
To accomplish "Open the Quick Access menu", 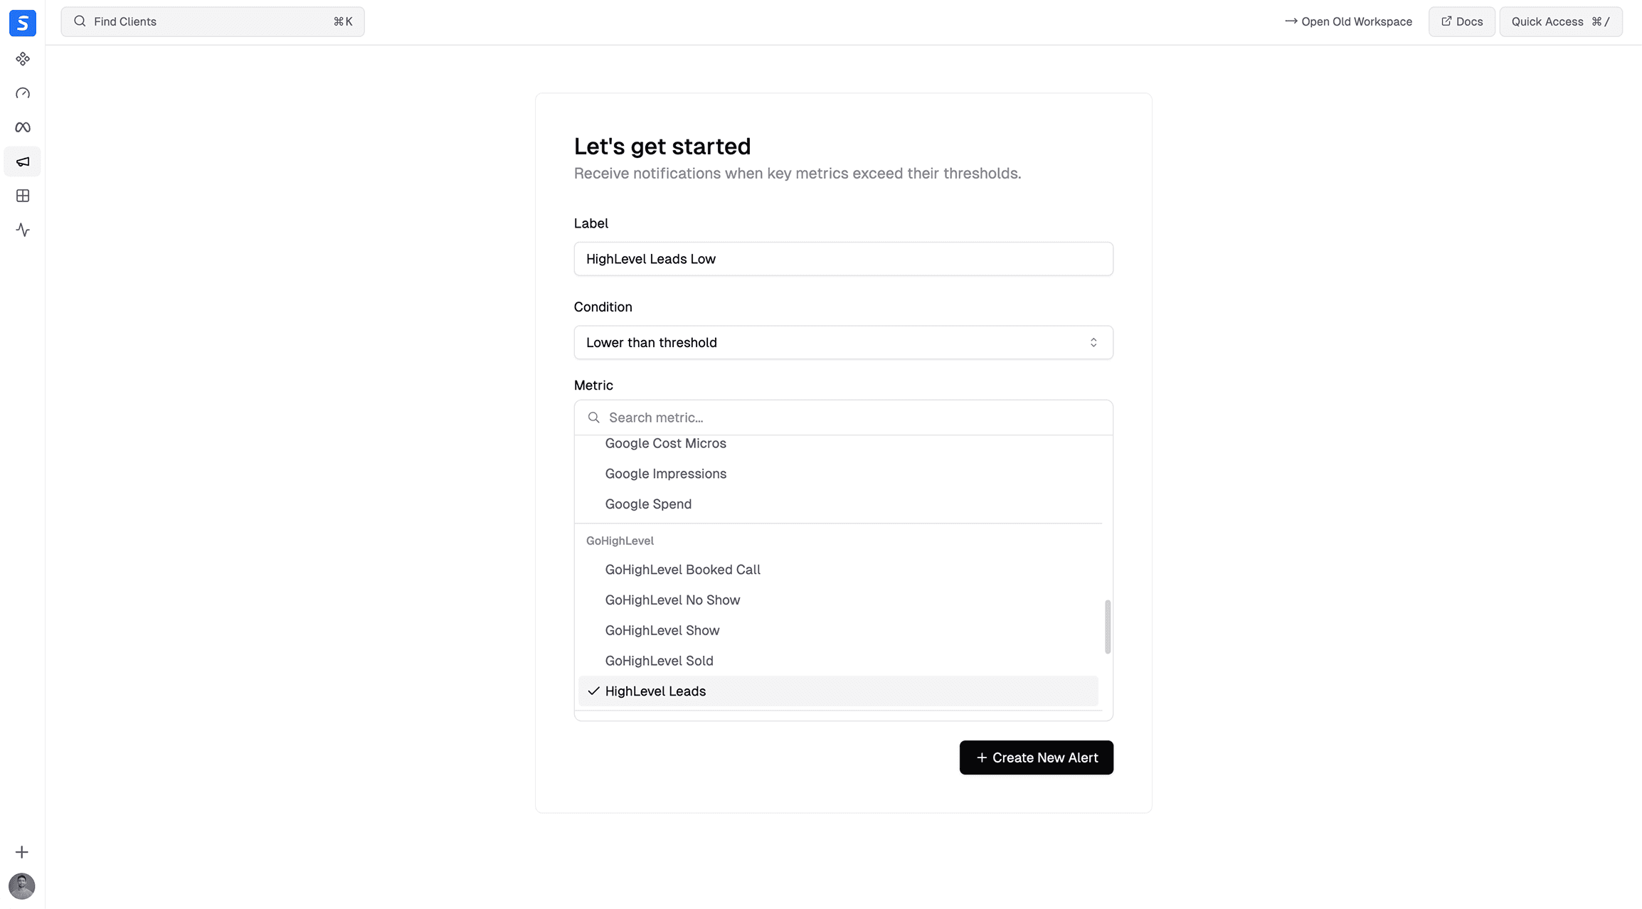I will (x=1561, y=21).
